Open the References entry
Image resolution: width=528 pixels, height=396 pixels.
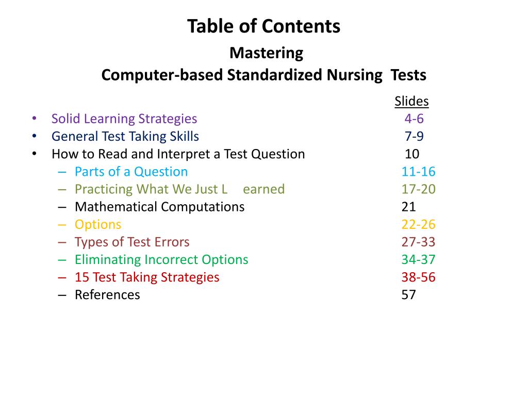pyautogui.click(x=107, y=295)
